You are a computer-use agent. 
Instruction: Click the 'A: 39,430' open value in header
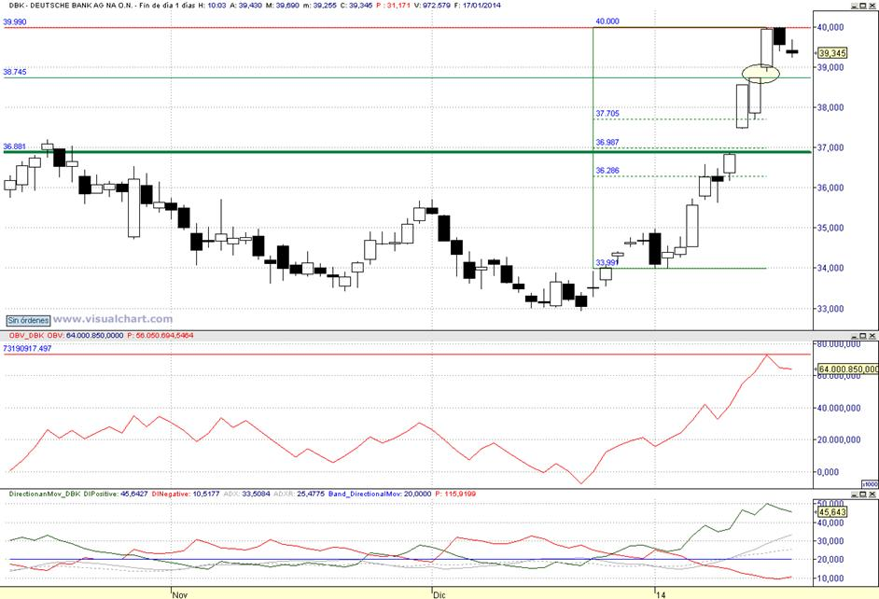246,5
